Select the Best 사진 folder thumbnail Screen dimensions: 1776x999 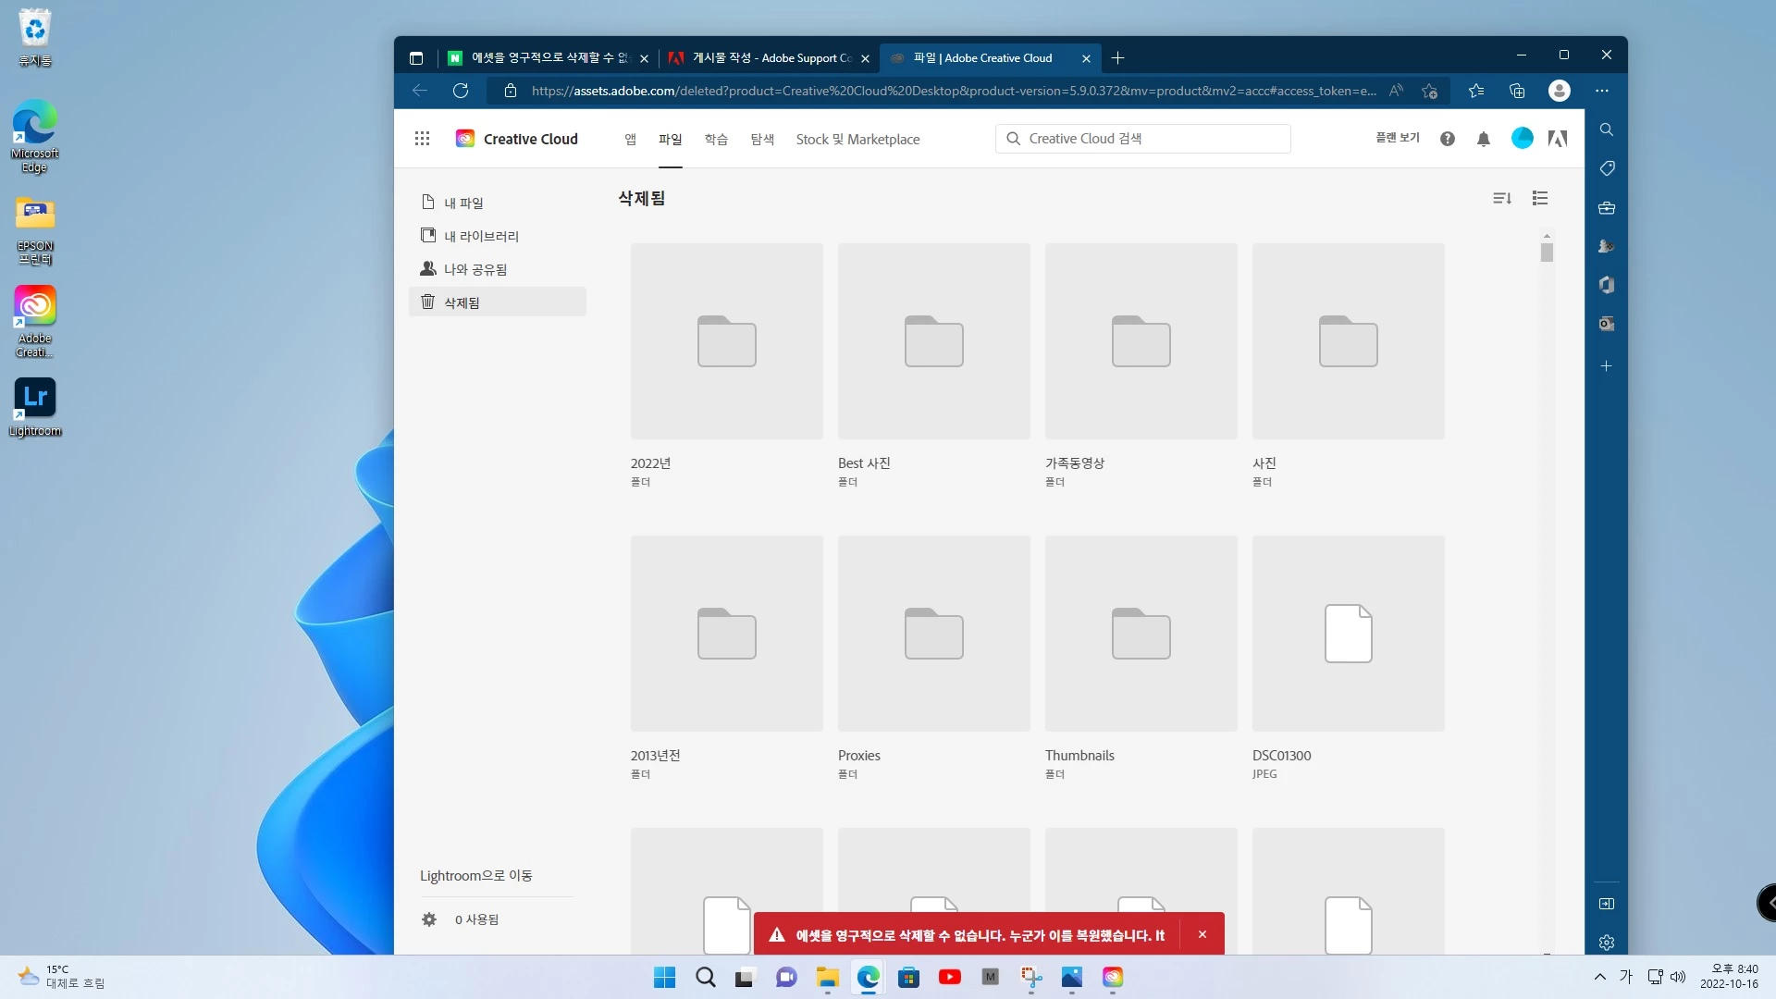[x=933, y=341]
